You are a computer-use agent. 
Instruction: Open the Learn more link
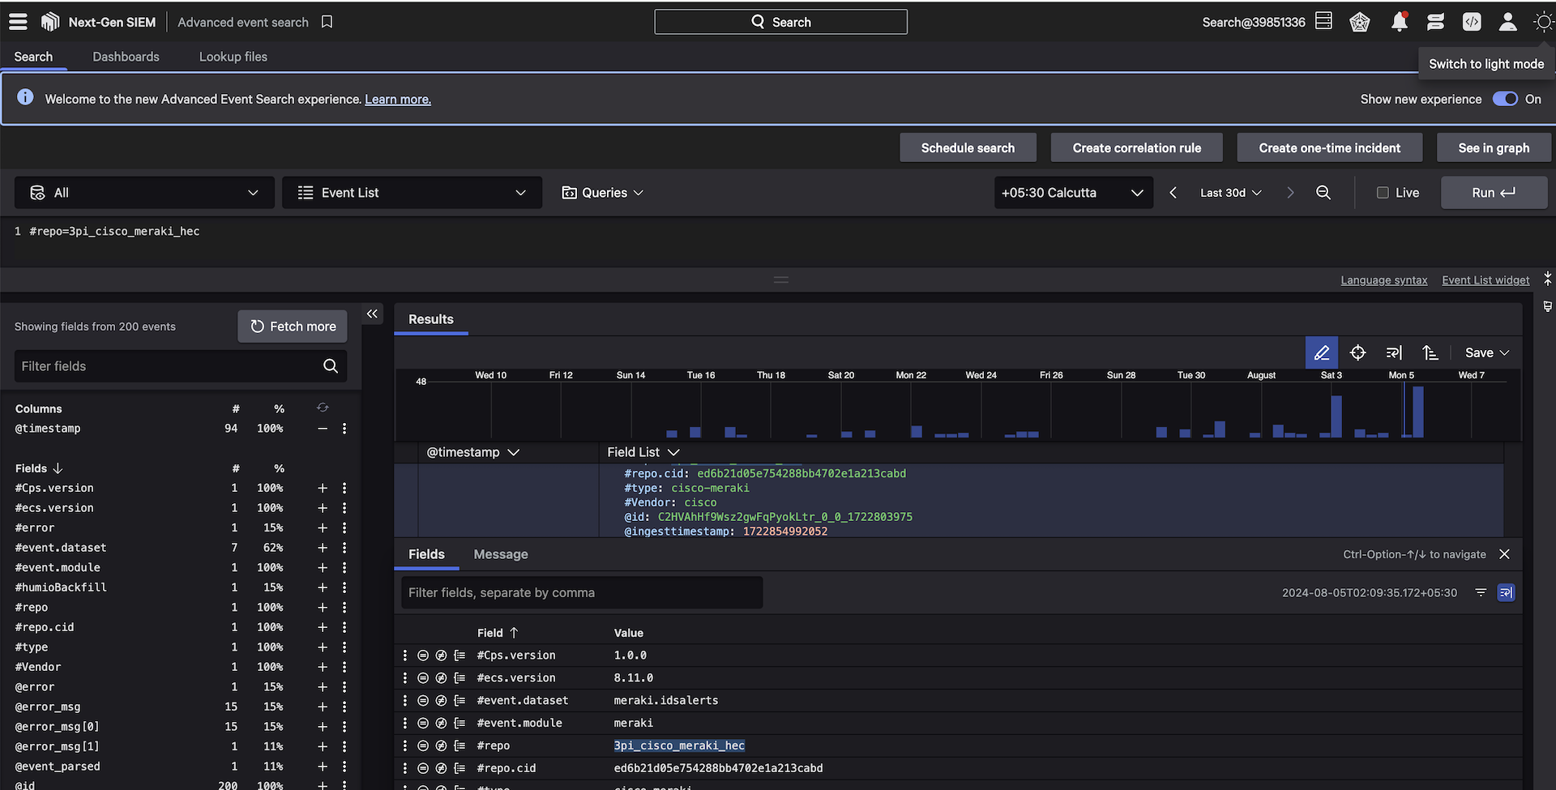pos(397,100)
